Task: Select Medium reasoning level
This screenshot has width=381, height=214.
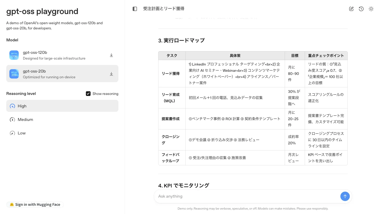Action: click(x=62, y=120)
